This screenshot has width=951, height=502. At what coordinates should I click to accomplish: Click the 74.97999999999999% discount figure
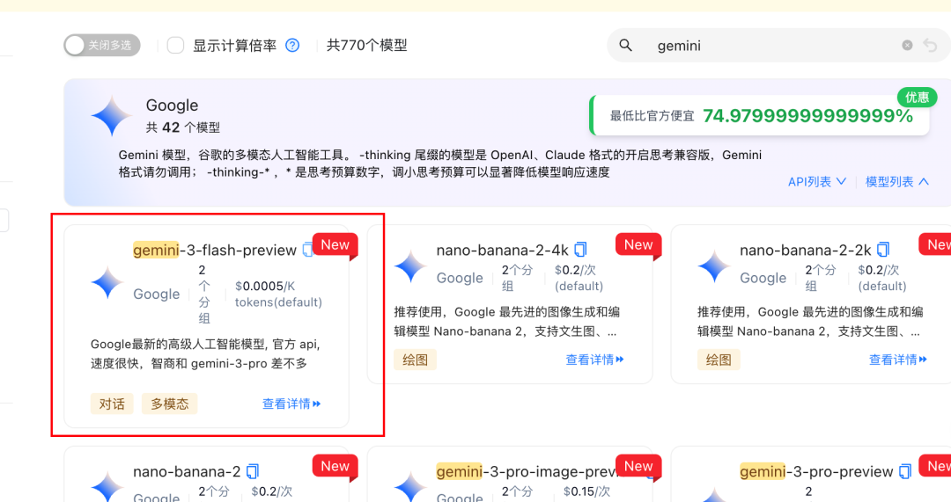[x=807, y=116]
